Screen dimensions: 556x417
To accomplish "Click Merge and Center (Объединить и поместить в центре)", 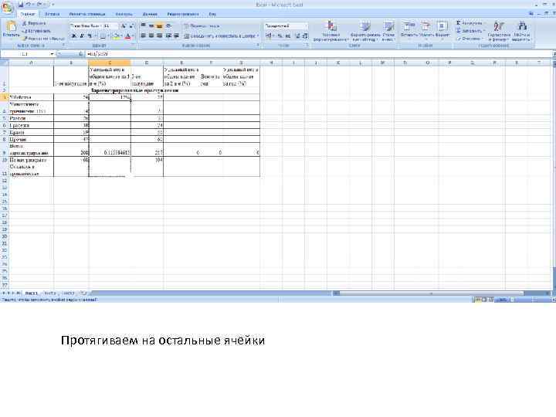I will [220, 36].
